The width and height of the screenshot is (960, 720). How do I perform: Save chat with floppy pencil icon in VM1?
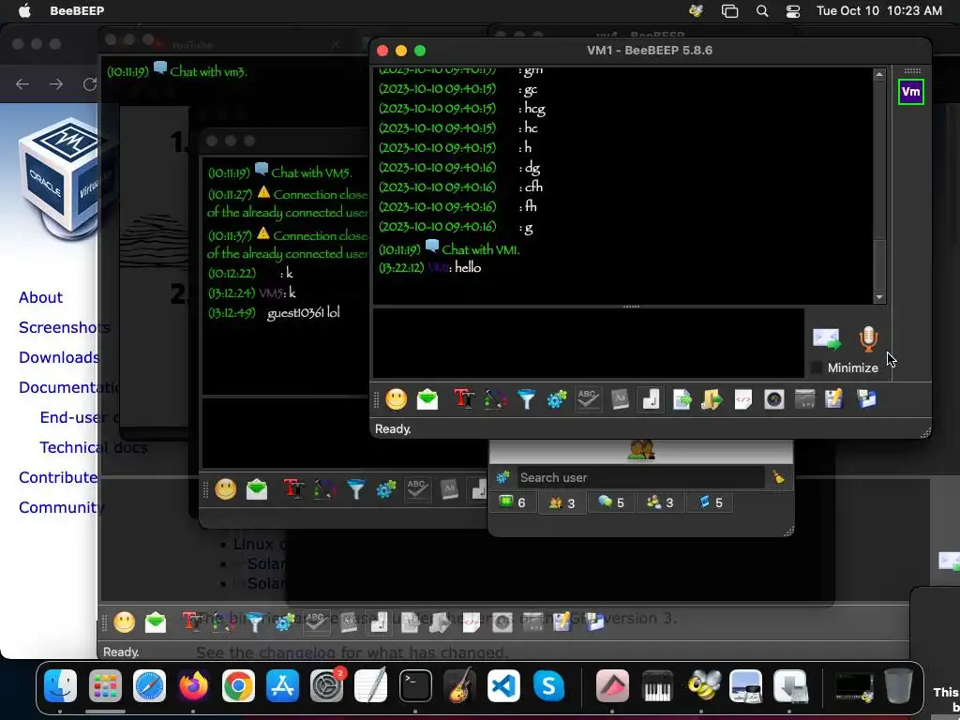[x=834, y=399]
